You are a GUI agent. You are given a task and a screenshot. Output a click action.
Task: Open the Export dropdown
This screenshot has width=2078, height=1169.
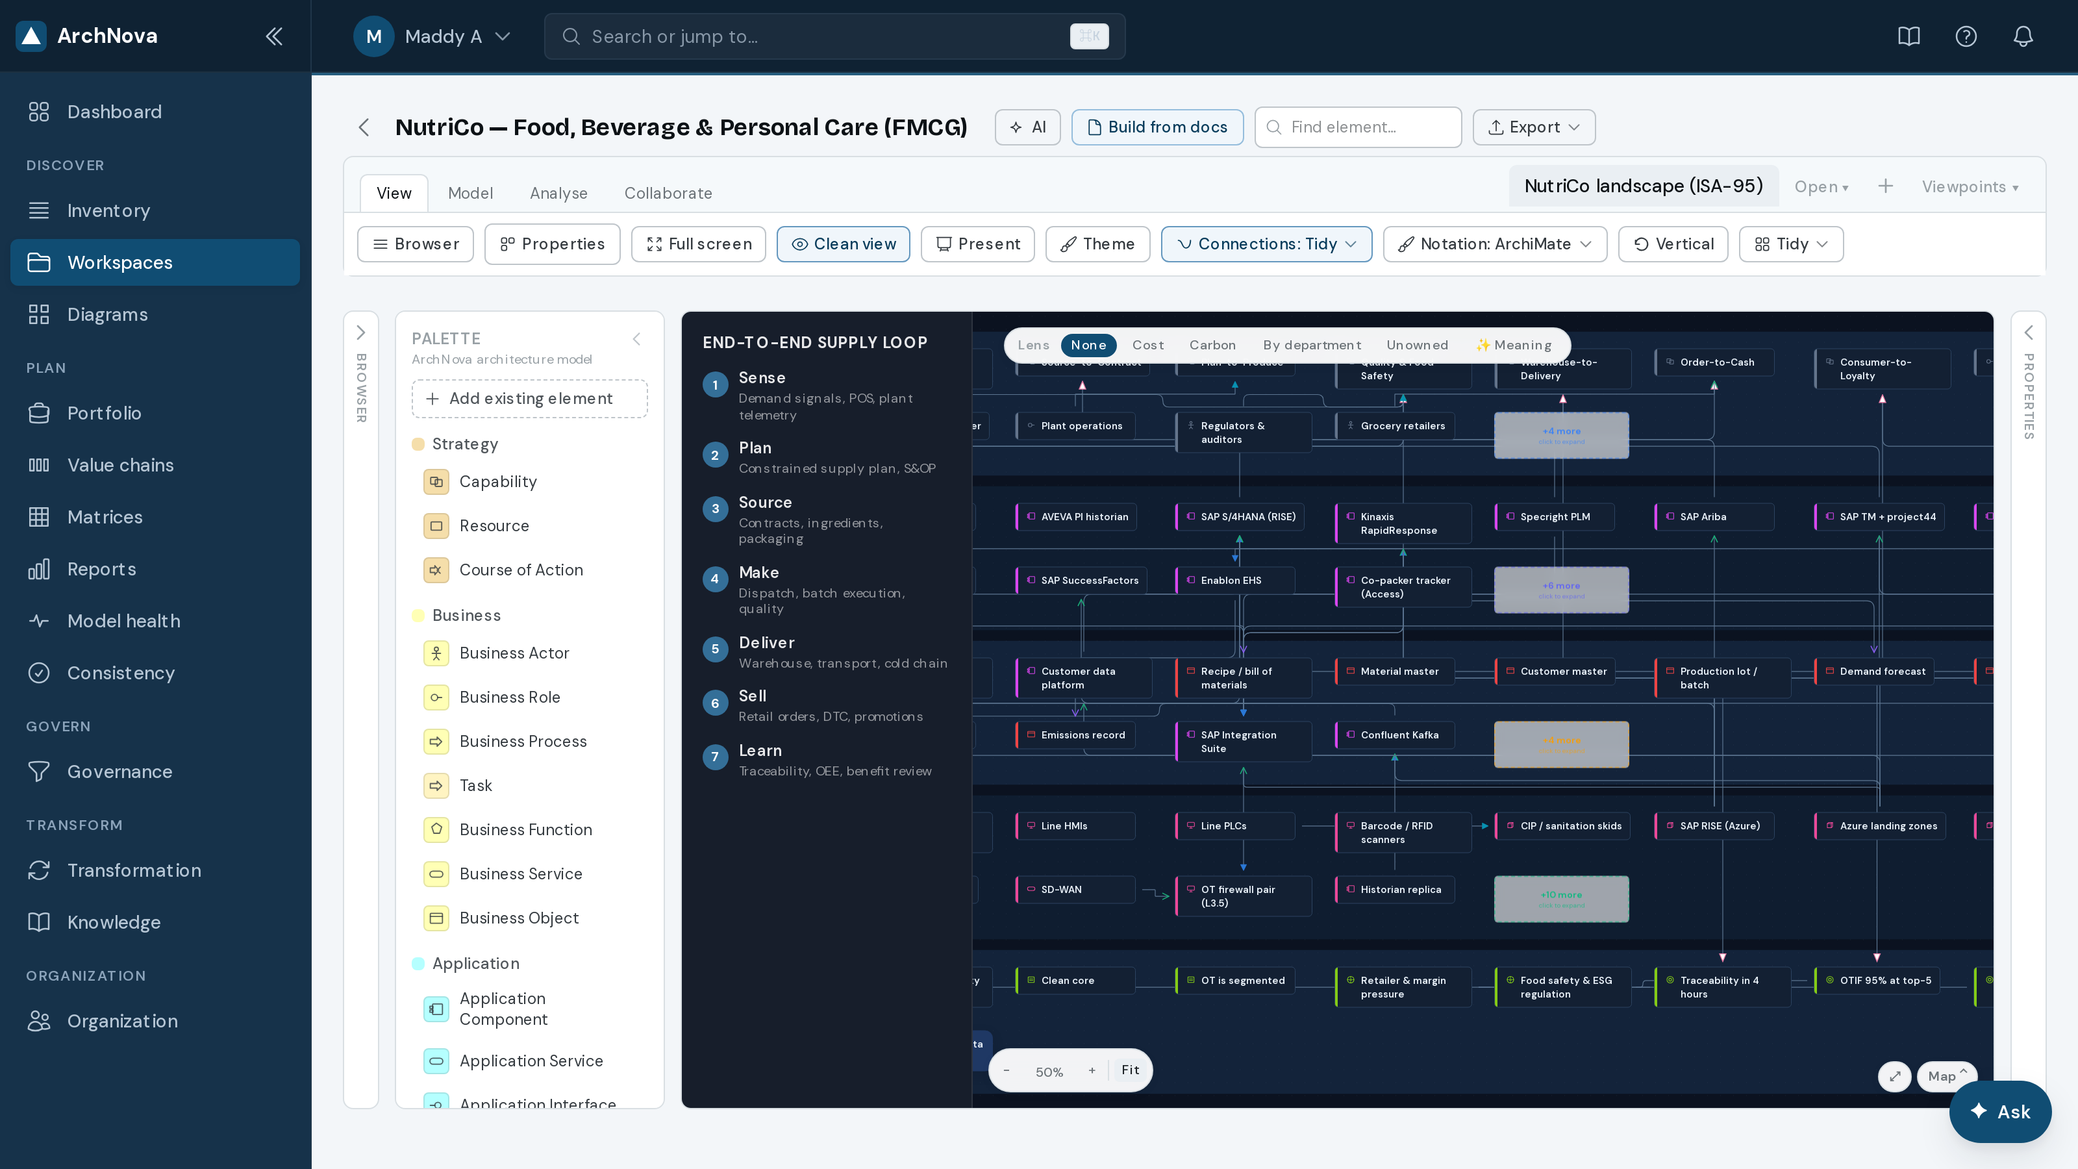click(x=1534, y=127)
